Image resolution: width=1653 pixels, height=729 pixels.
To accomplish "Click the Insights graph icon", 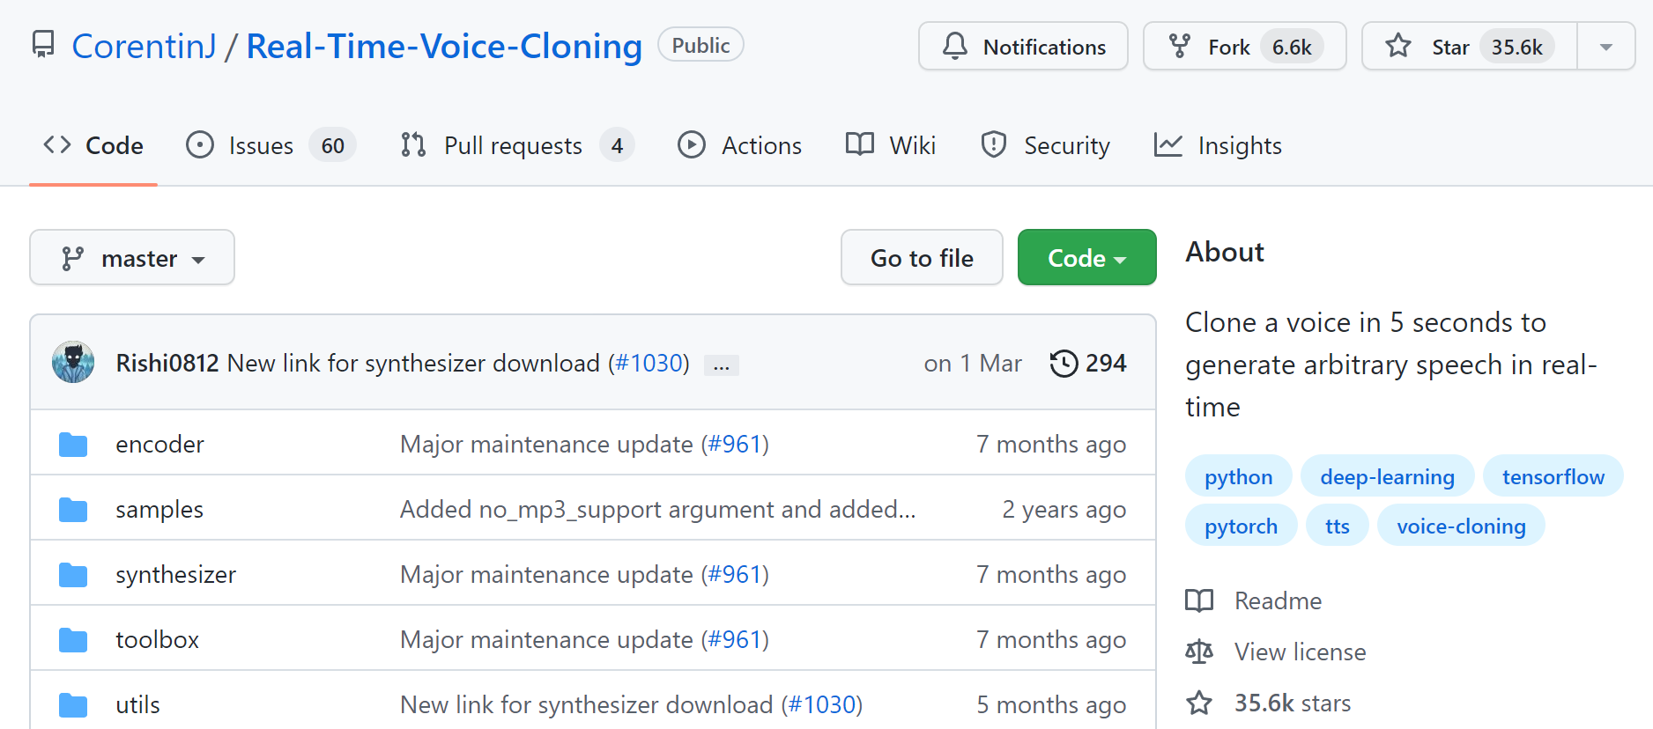I will coord(1168,144).
